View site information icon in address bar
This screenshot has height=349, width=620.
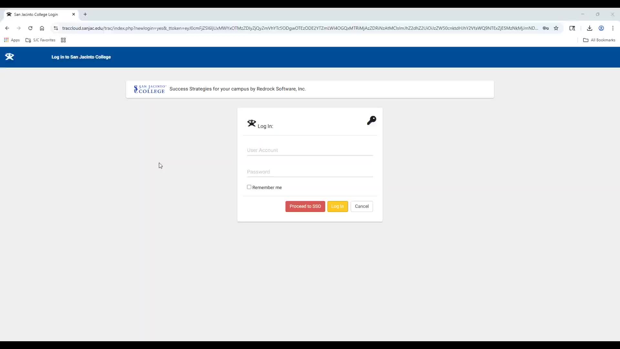(56, 28)
